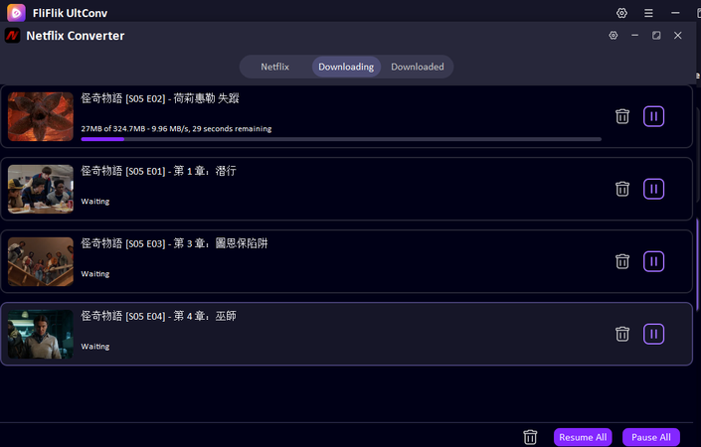Click the '27MB of 324.7MB' status text
Image resolution: width=701 pixels, height=447 pixels.
tap(176, 128)
